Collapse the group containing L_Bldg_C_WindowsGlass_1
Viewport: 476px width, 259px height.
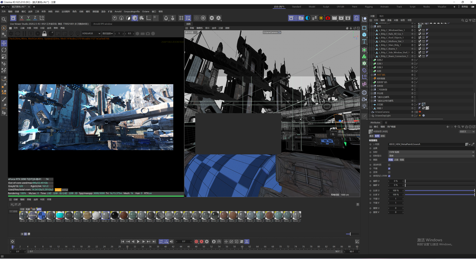point(372,26)
